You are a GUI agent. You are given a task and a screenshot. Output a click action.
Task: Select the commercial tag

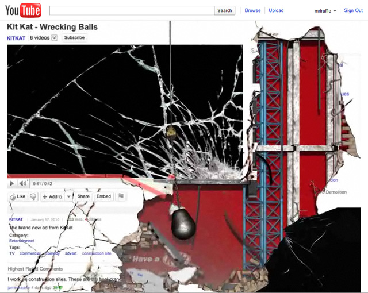pyautogui.click(x=30, y=253)
